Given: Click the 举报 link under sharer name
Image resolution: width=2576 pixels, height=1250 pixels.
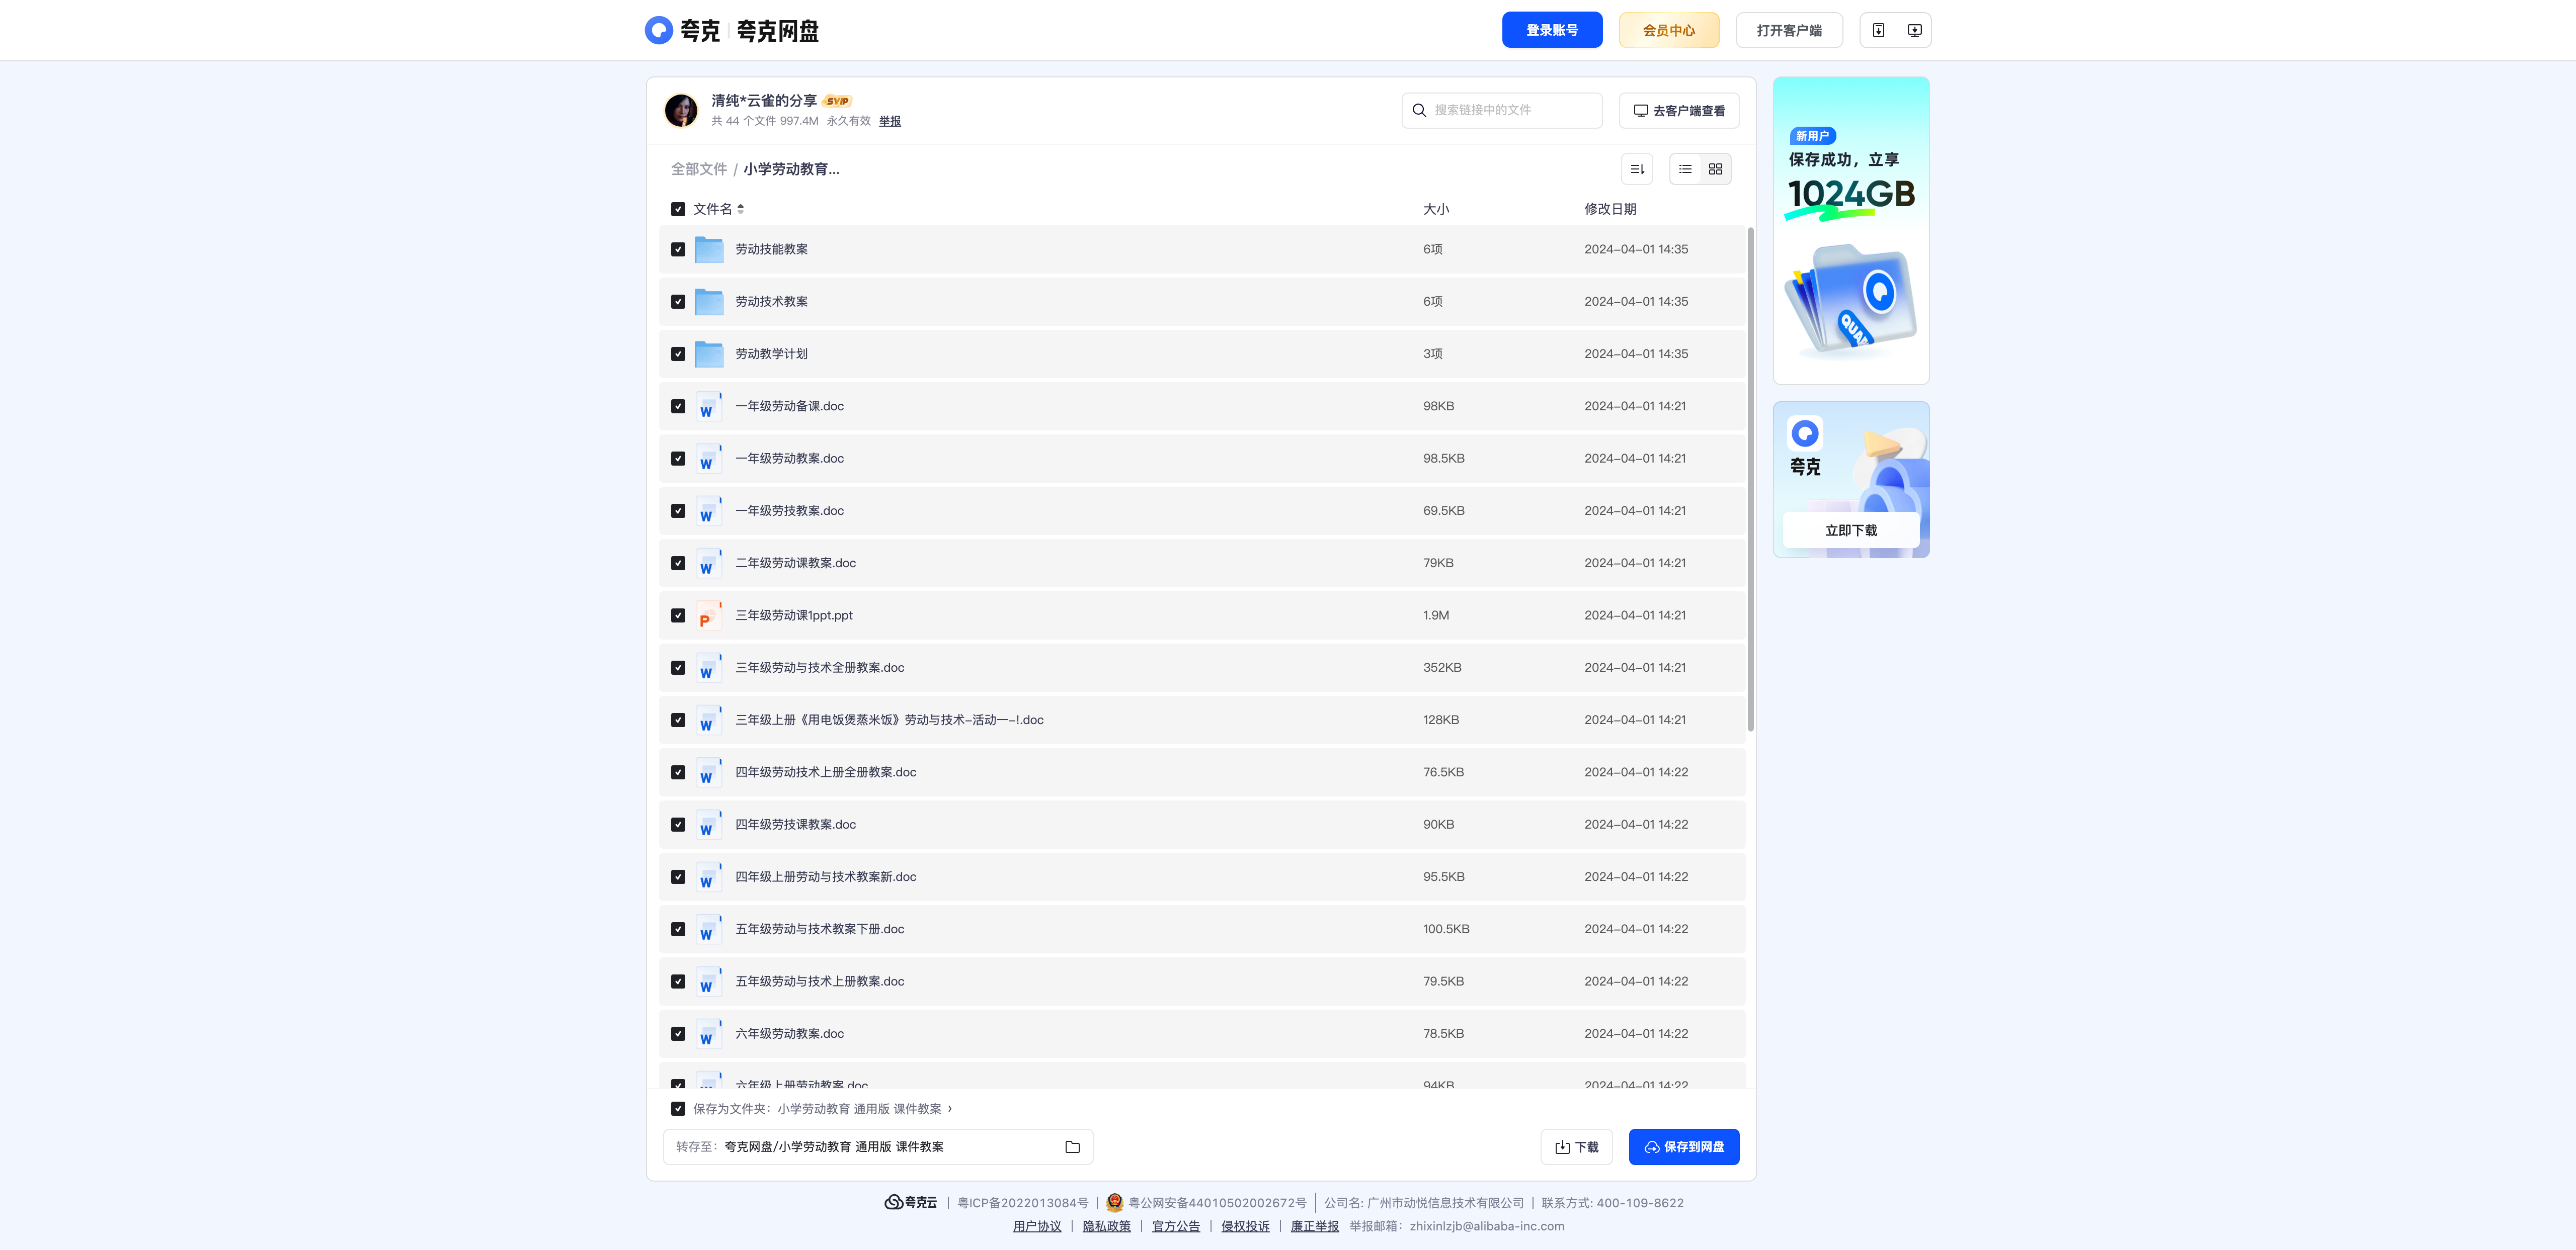Looking at the screenshot, I should pos(890,121).
